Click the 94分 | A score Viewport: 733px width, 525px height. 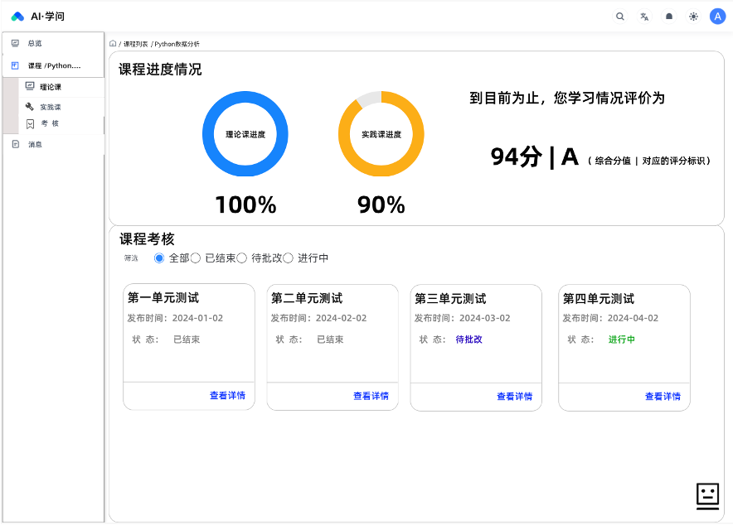[x=534, y=157]
